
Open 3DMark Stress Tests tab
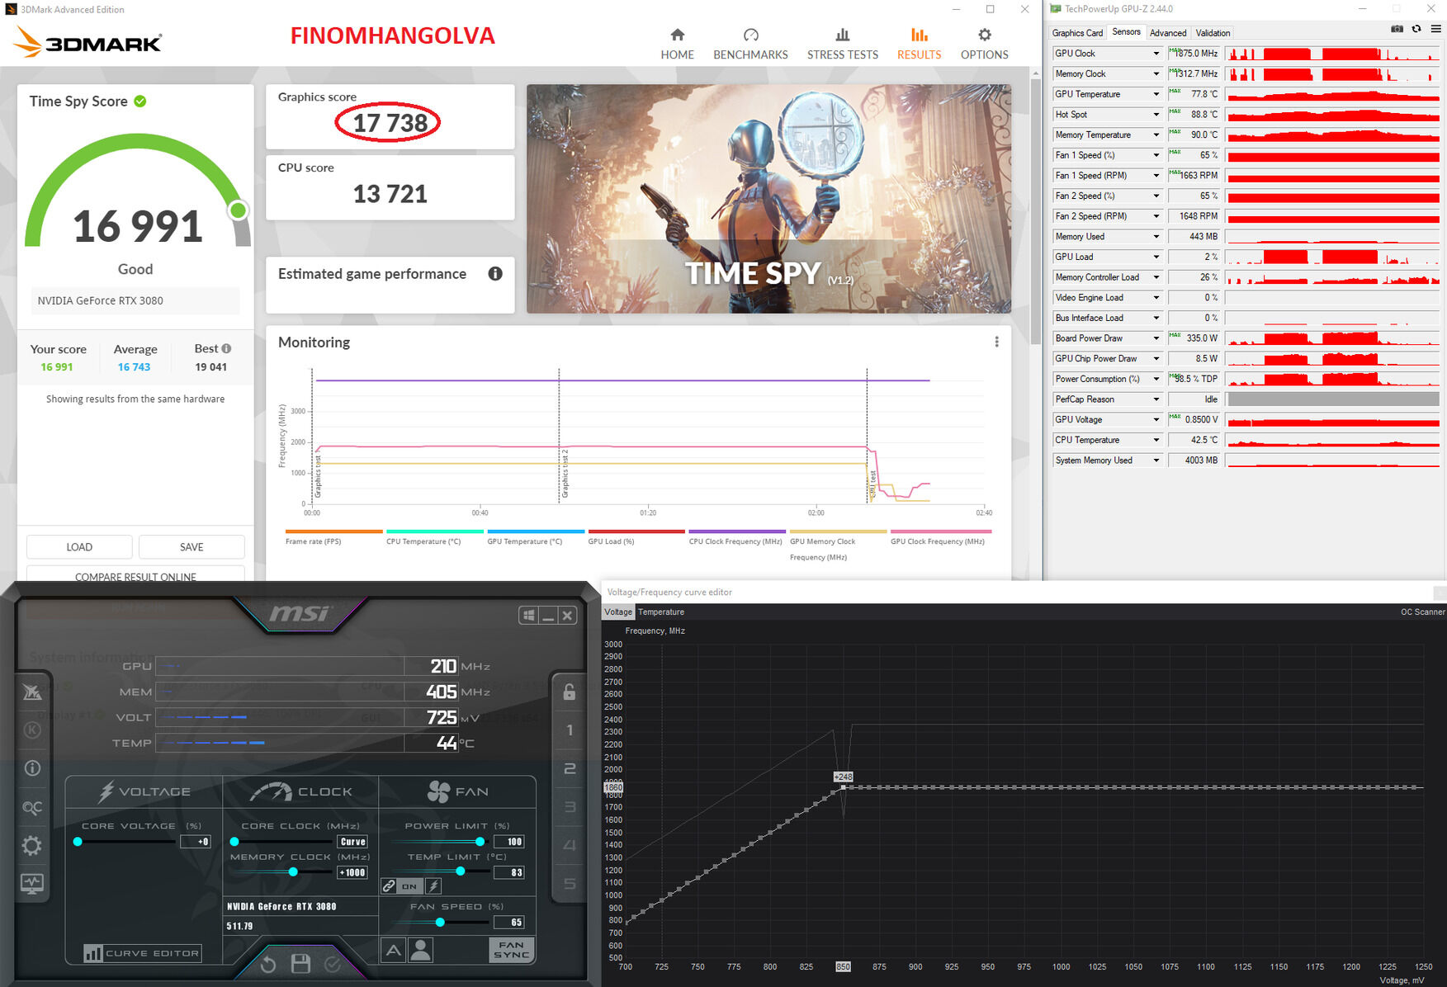(x=843, y=44)
